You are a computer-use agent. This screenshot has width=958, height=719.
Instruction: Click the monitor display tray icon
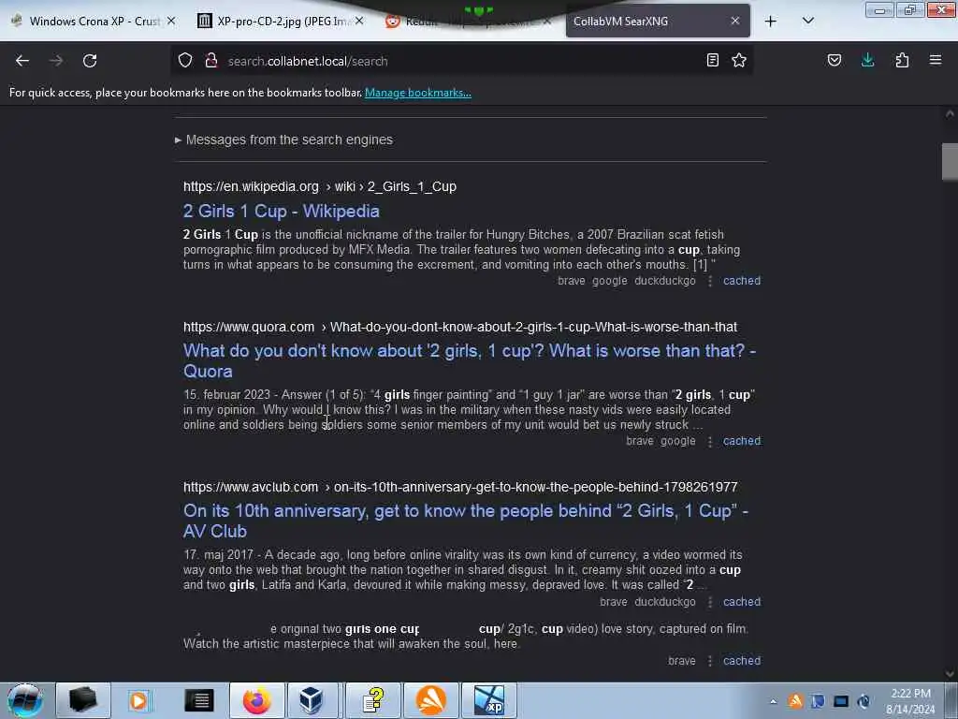pos(841,701)
